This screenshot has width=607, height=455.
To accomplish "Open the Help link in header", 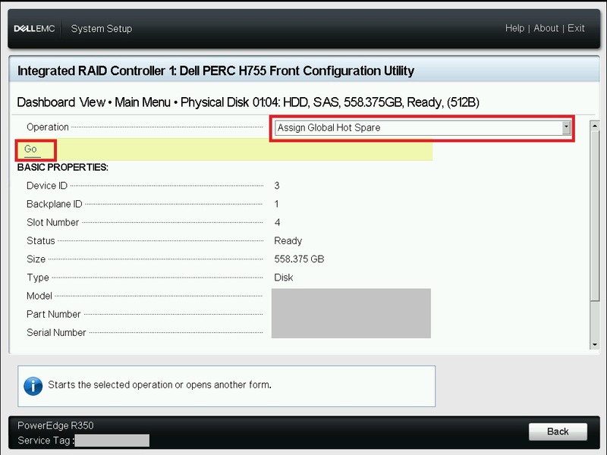I will pos(514,28).
